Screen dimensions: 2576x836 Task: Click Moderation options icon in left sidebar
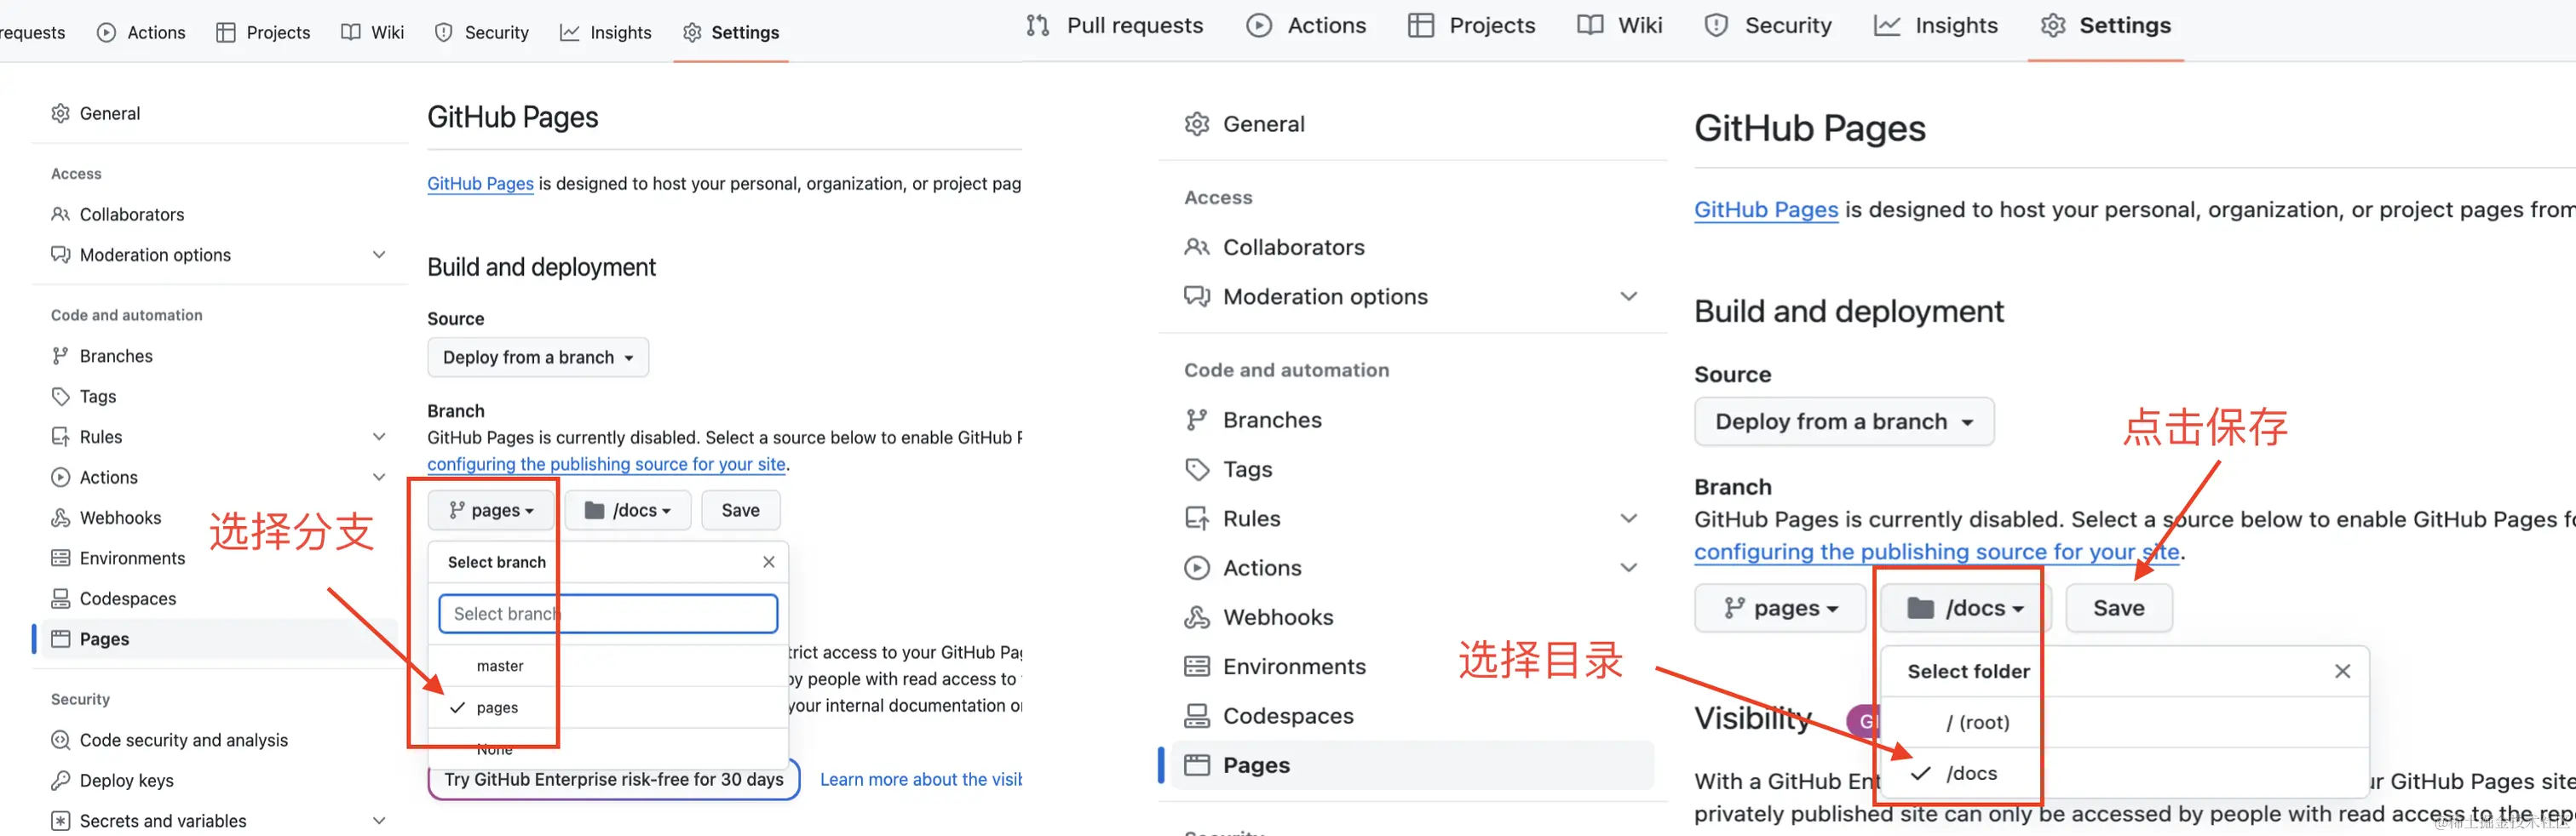pyautogui.click(x=61, y=255)
